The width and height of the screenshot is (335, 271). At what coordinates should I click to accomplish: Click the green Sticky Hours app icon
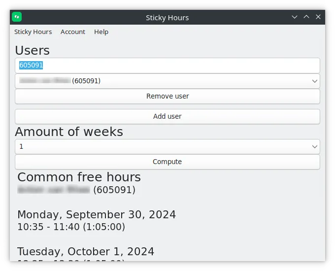click(17, 17)
